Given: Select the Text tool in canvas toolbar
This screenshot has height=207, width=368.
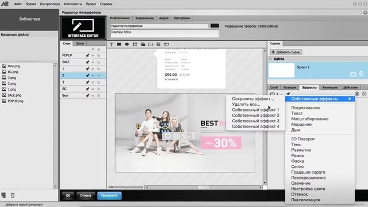Looking at the screenshot, I should (111, 44).
